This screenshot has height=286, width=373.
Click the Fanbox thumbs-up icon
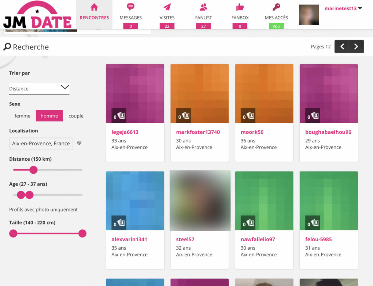click(x=240, y=7)
